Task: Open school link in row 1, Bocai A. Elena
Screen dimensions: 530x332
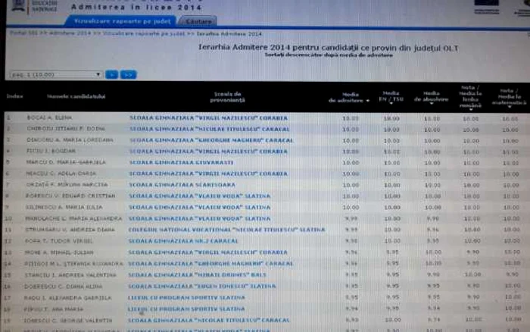Action: [208, 118]
